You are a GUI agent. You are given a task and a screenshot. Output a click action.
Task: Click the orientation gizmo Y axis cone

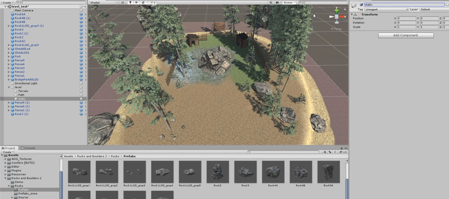tap(336, 11)
